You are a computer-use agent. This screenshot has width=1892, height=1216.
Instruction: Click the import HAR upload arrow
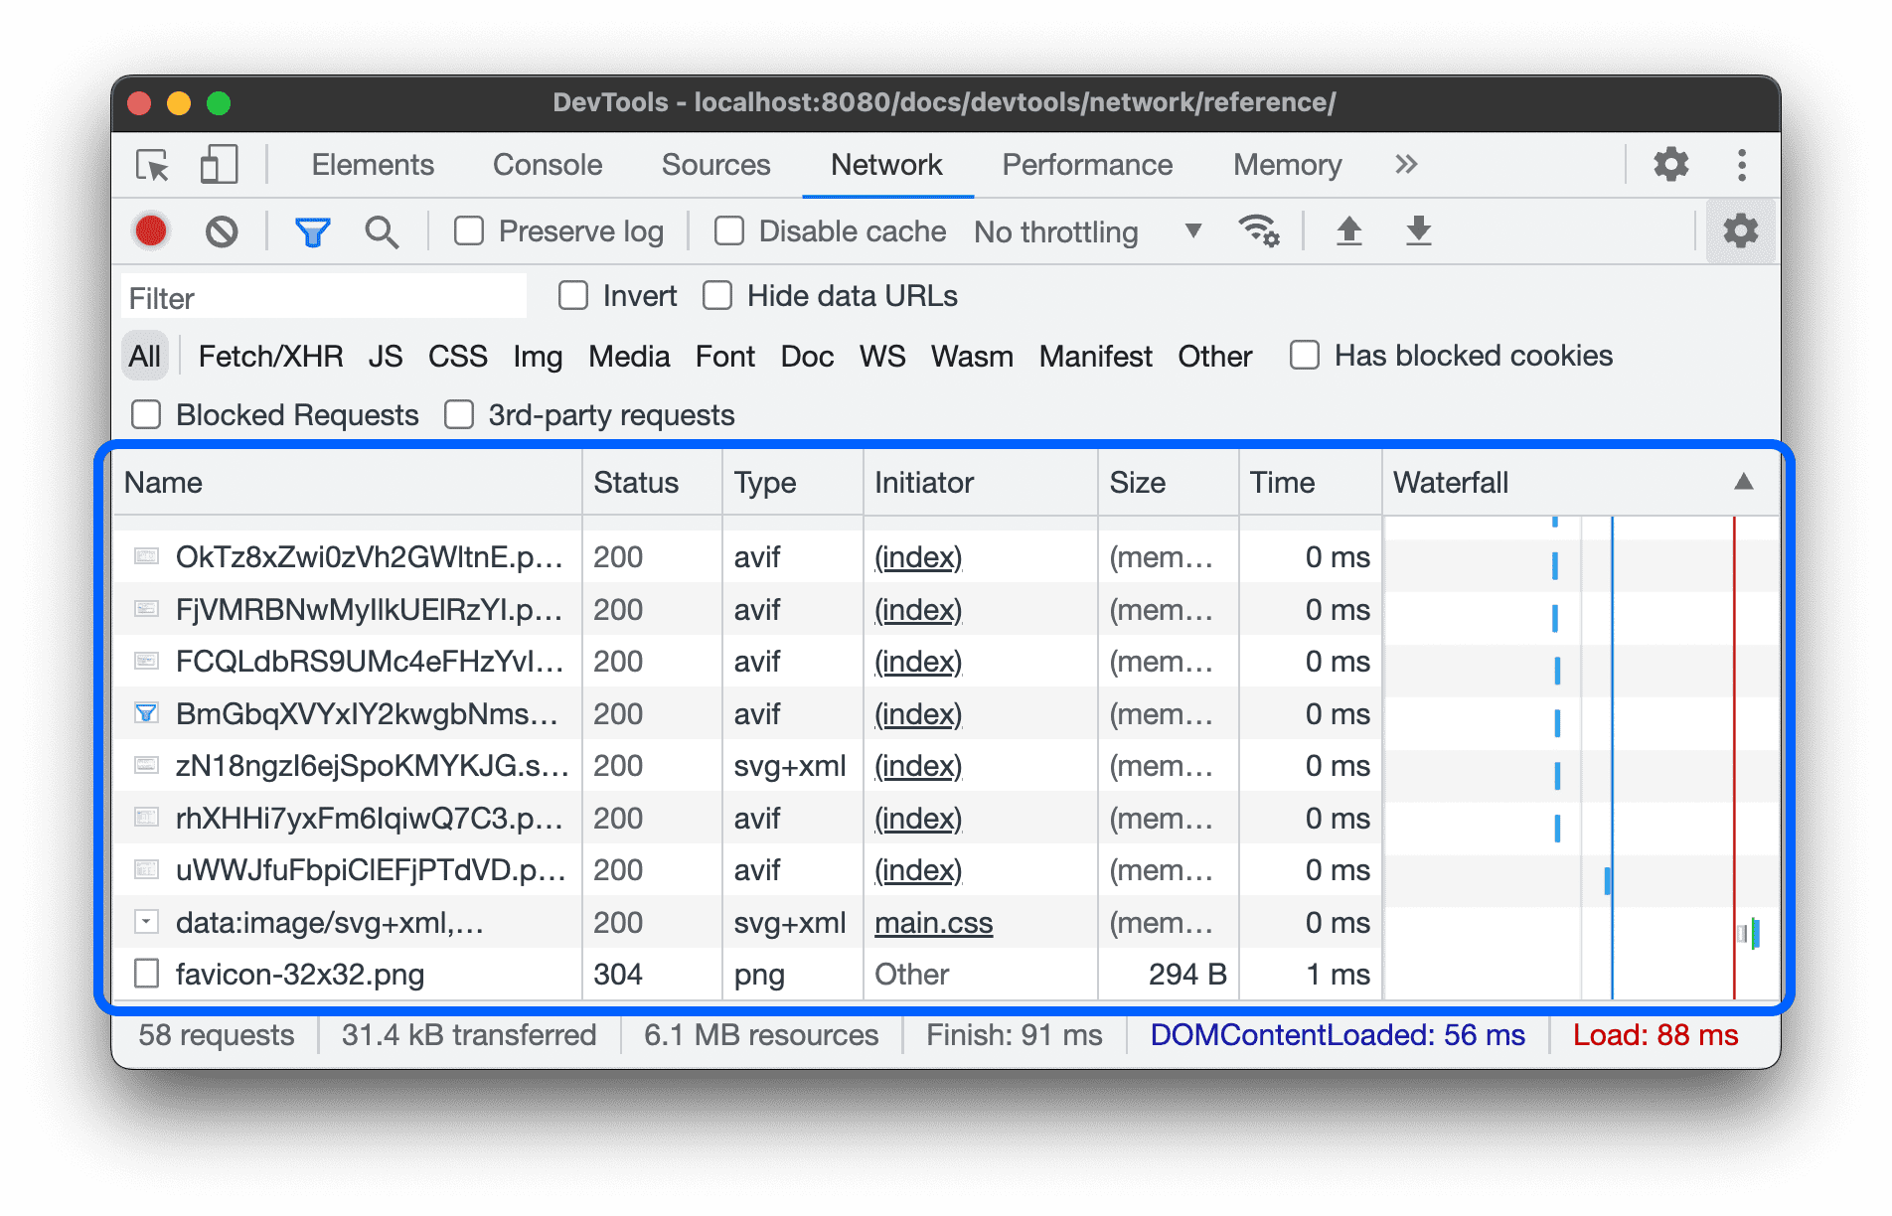[x=1348, y=231]
